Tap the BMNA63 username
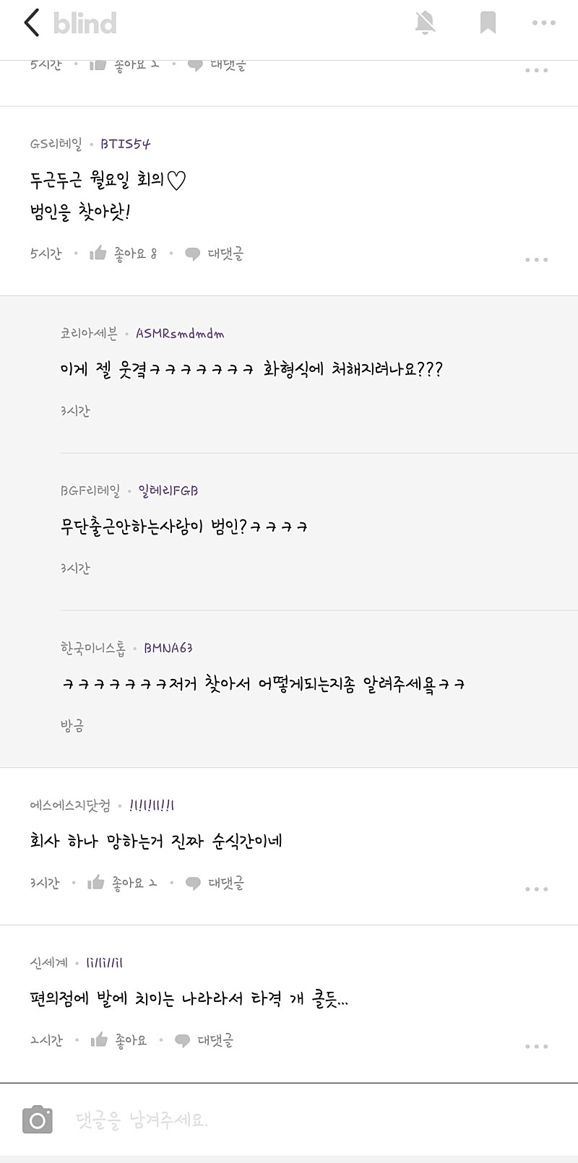Image resolution: width=578 pixels, height=1163 pixels. pos(168,649)
